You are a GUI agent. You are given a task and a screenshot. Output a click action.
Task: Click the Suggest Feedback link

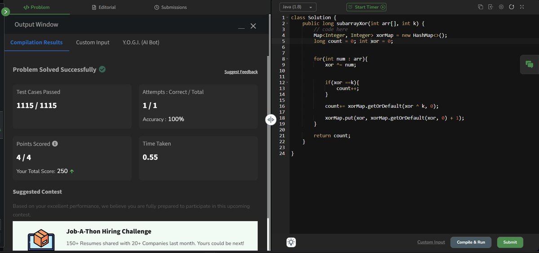click(241, 72)
